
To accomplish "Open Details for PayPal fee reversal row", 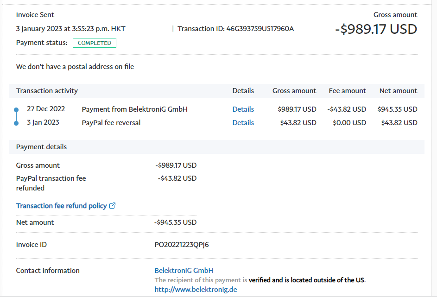I will tap(243, 123).
